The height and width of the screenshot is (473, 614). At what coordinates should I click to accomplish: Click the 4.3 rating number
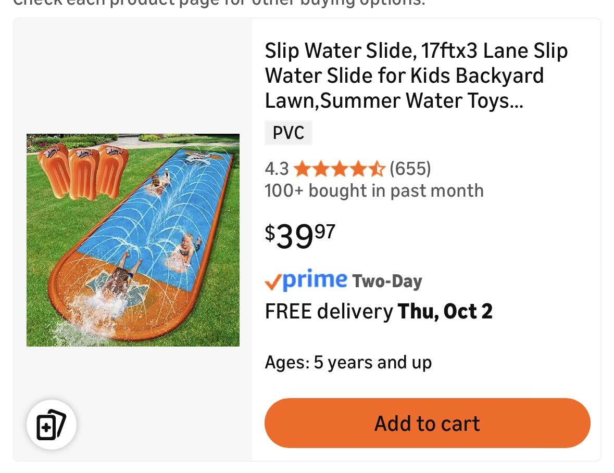(x=277, y=169)
